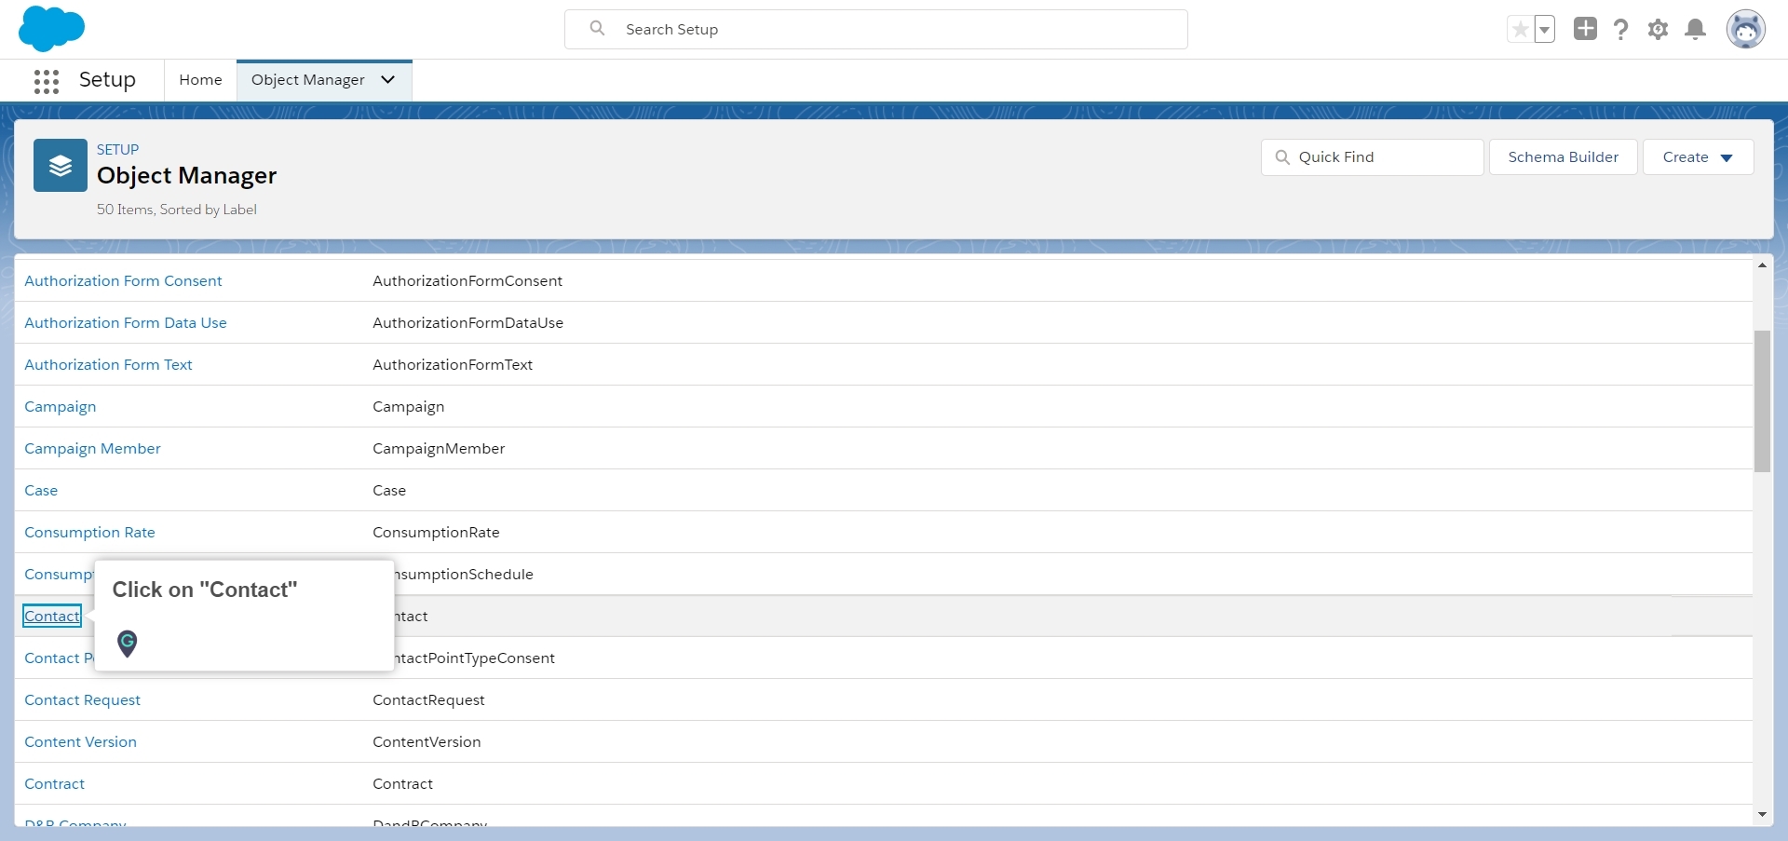This screenshot has height=841, width=1788.
Task: Click the magnifier in Search Setup
Action: point(598,29)
